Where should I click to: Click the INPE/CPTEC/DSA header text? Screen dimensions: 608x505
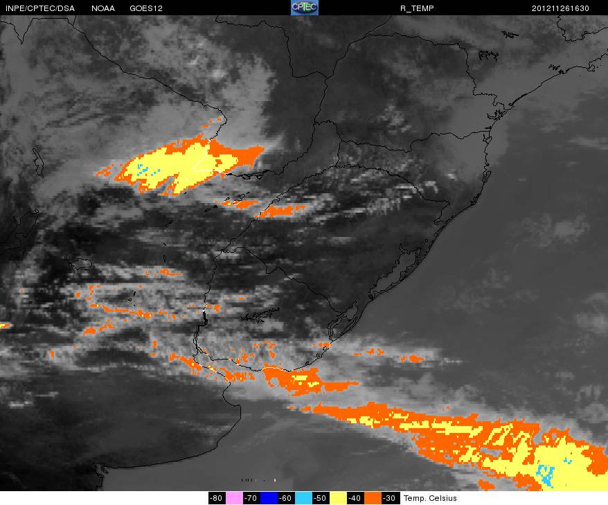40,8
